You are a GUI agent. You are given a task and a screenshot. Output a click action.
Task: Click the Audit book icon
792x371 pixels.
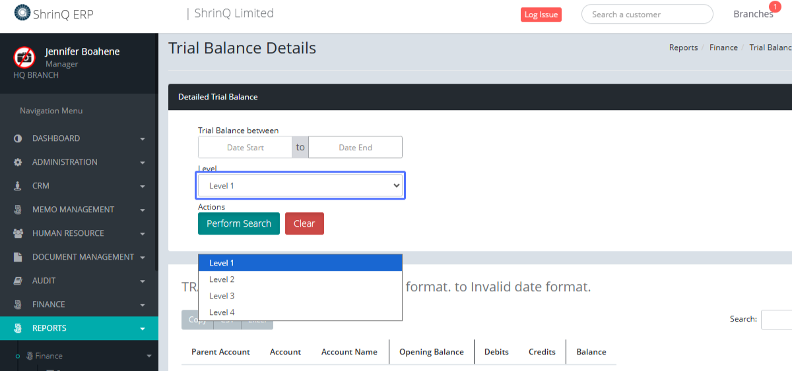(x=18, y=281)
